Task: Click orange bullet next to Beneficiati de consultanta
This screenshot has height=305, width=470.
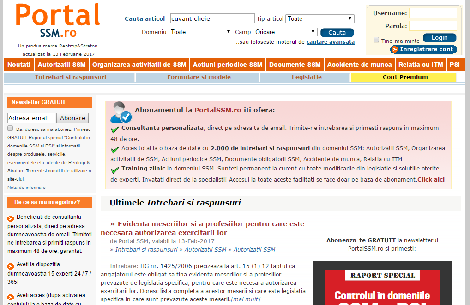Action: [11, 218]
